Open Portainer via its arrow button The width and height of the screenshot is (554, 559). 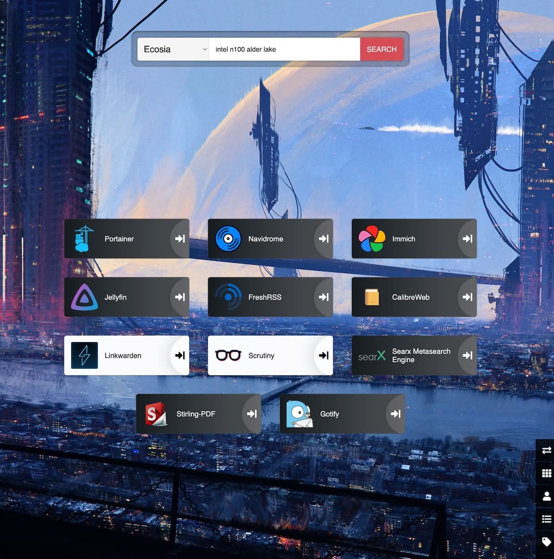pos(180,239)
